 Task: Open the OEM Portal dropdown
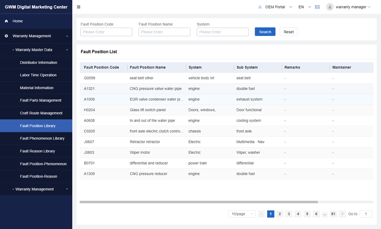tap(291, 7)
